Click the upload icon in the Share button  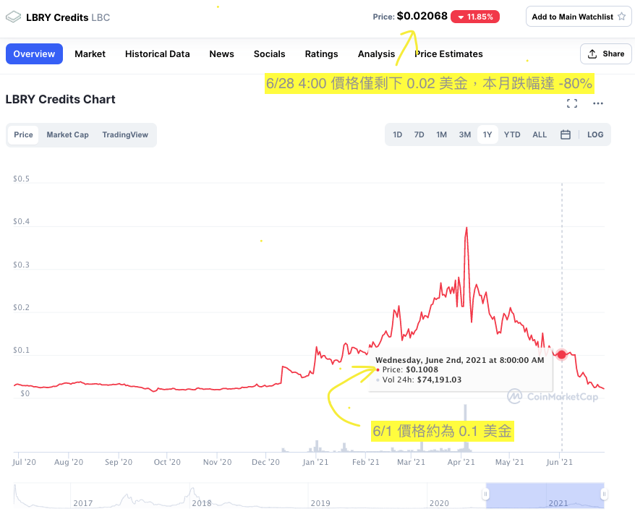tap(592, 53)
